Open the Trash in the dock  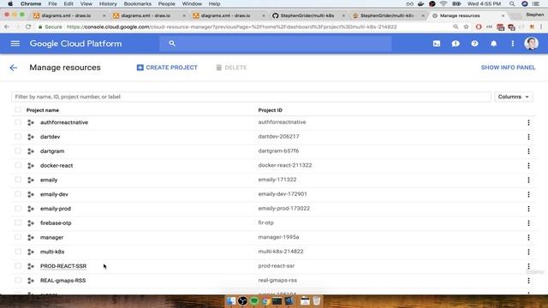tap(316, 300)
